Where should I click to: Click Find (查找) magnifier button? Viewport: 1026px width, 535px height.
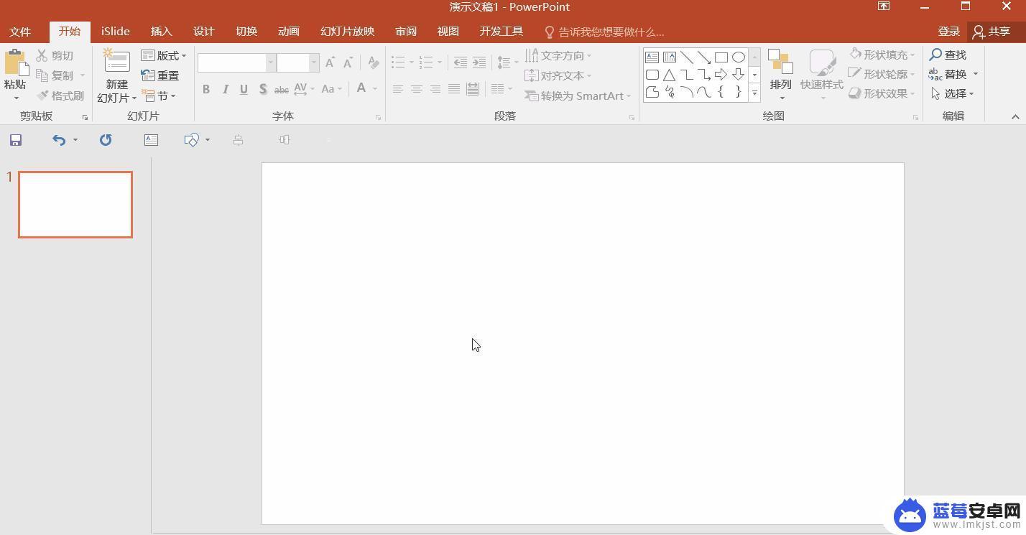click(948, 55)
